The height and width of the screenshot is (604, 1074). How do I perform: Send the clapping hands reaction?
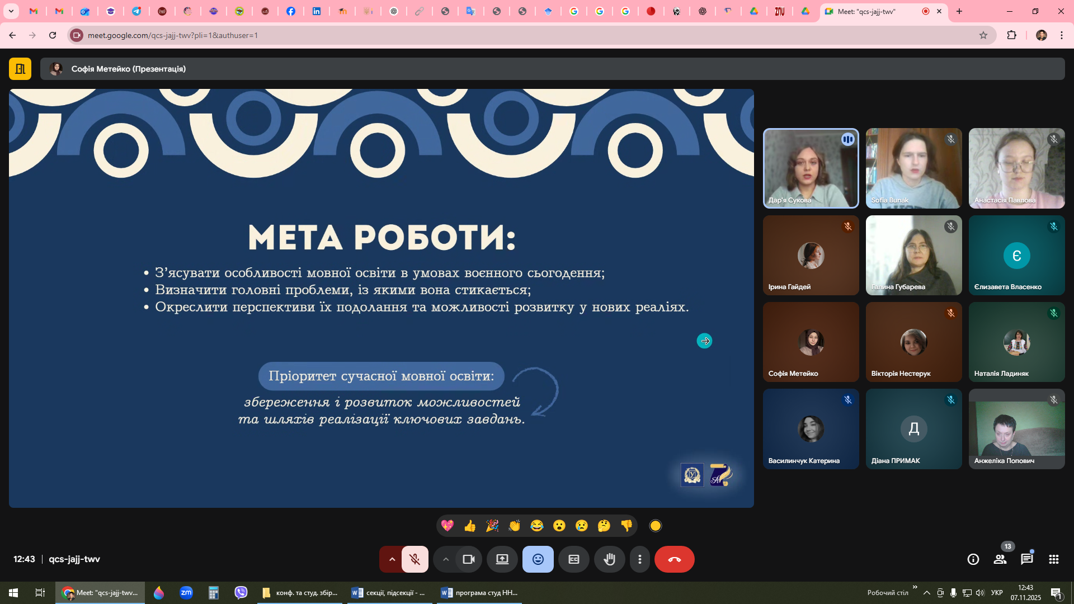pos(515,526)
